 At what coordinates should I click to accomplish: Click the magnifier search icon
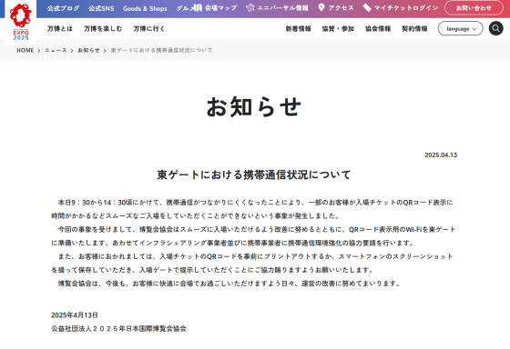coord(495,28)
